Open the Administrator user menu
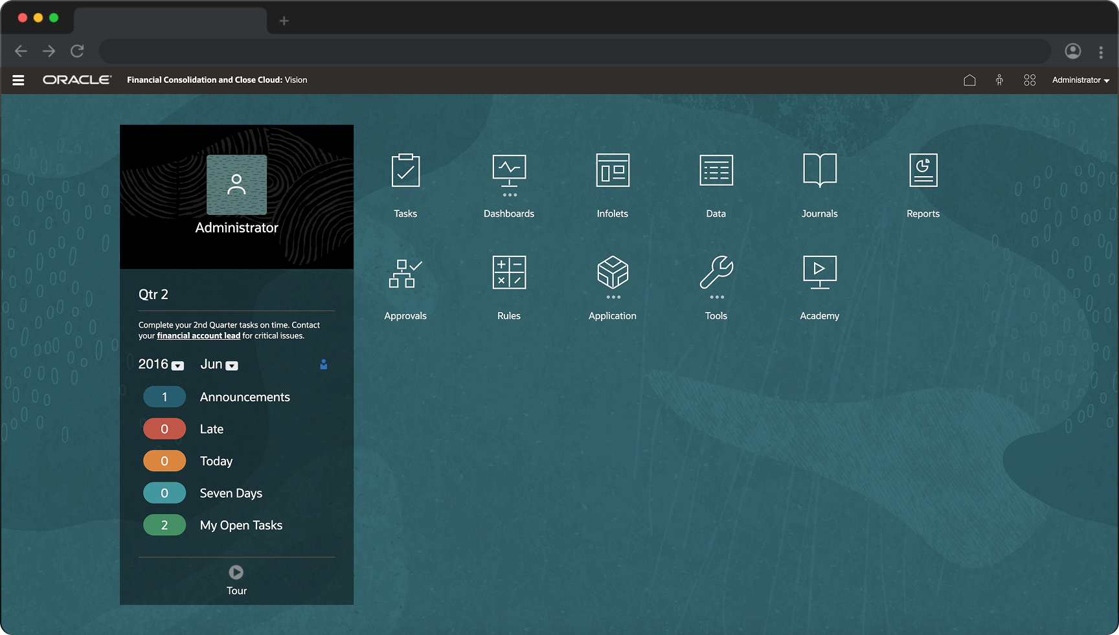The width and height of the screenshot is (1119, 635). click(1080, 80)
